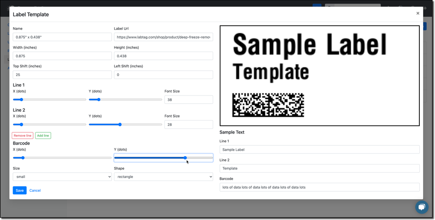Click Barcode Y (dots) slider
Viewport: 435px width, 220px height.
click(x=164, y=158)
